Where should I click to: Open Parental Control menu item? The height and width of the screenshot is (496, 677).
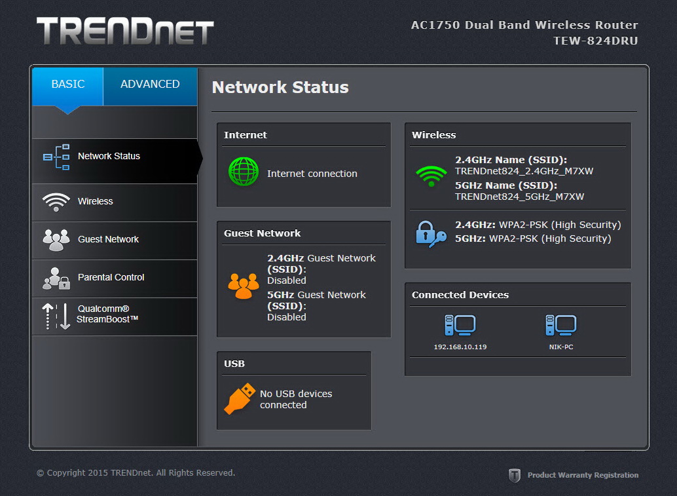[115, 278]
